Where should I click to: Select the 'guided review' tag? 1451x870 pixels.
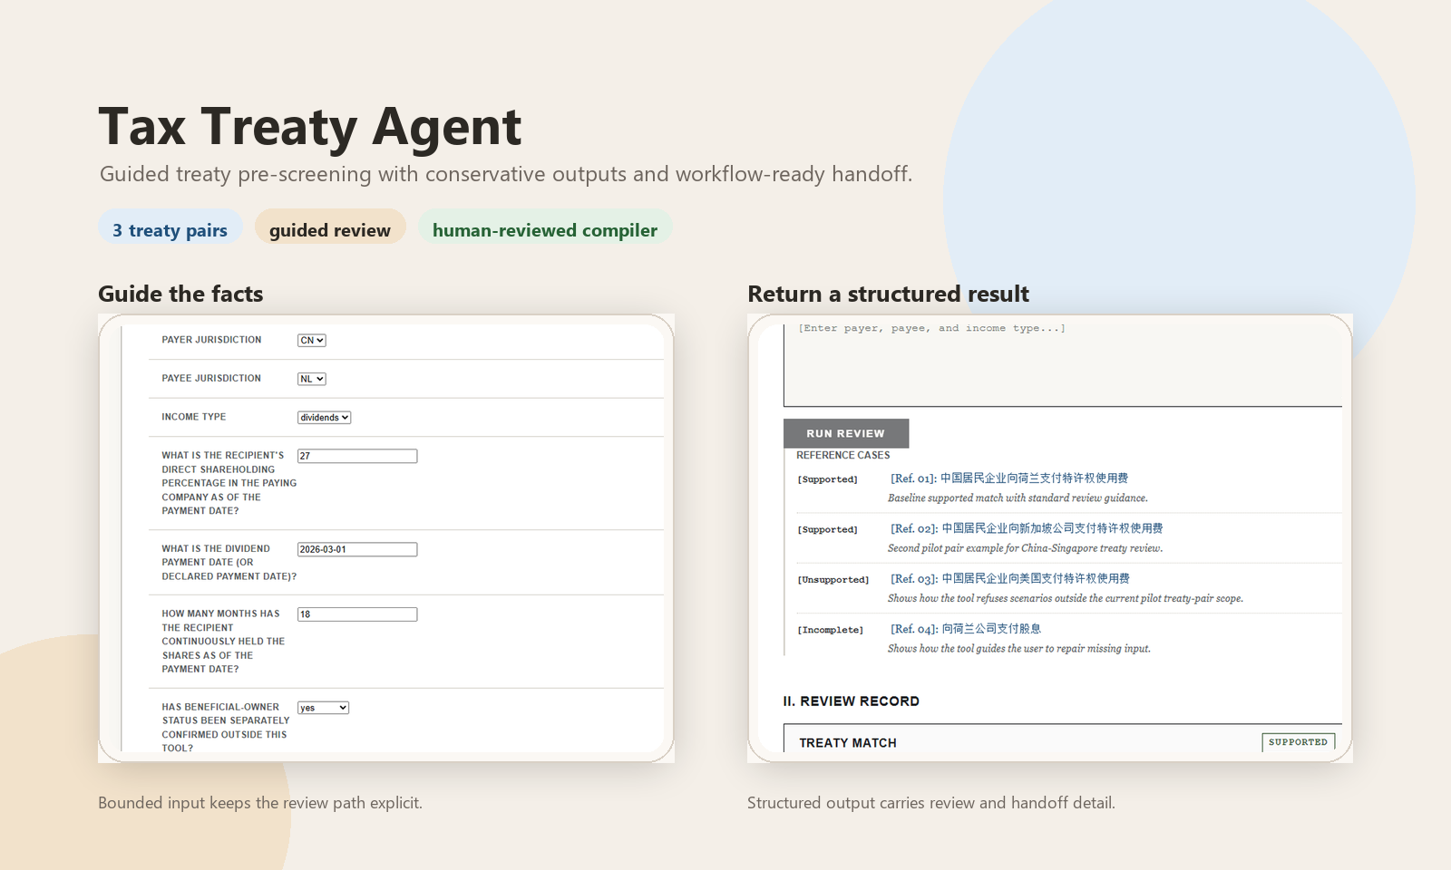click(x=330, y=229)
